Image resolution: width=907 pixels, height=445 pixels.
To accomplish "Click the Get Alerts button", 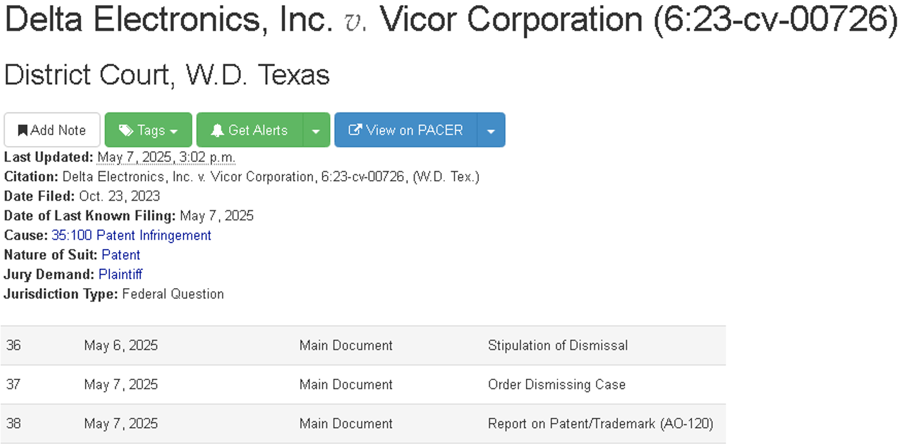I will [x=250, y=130].
